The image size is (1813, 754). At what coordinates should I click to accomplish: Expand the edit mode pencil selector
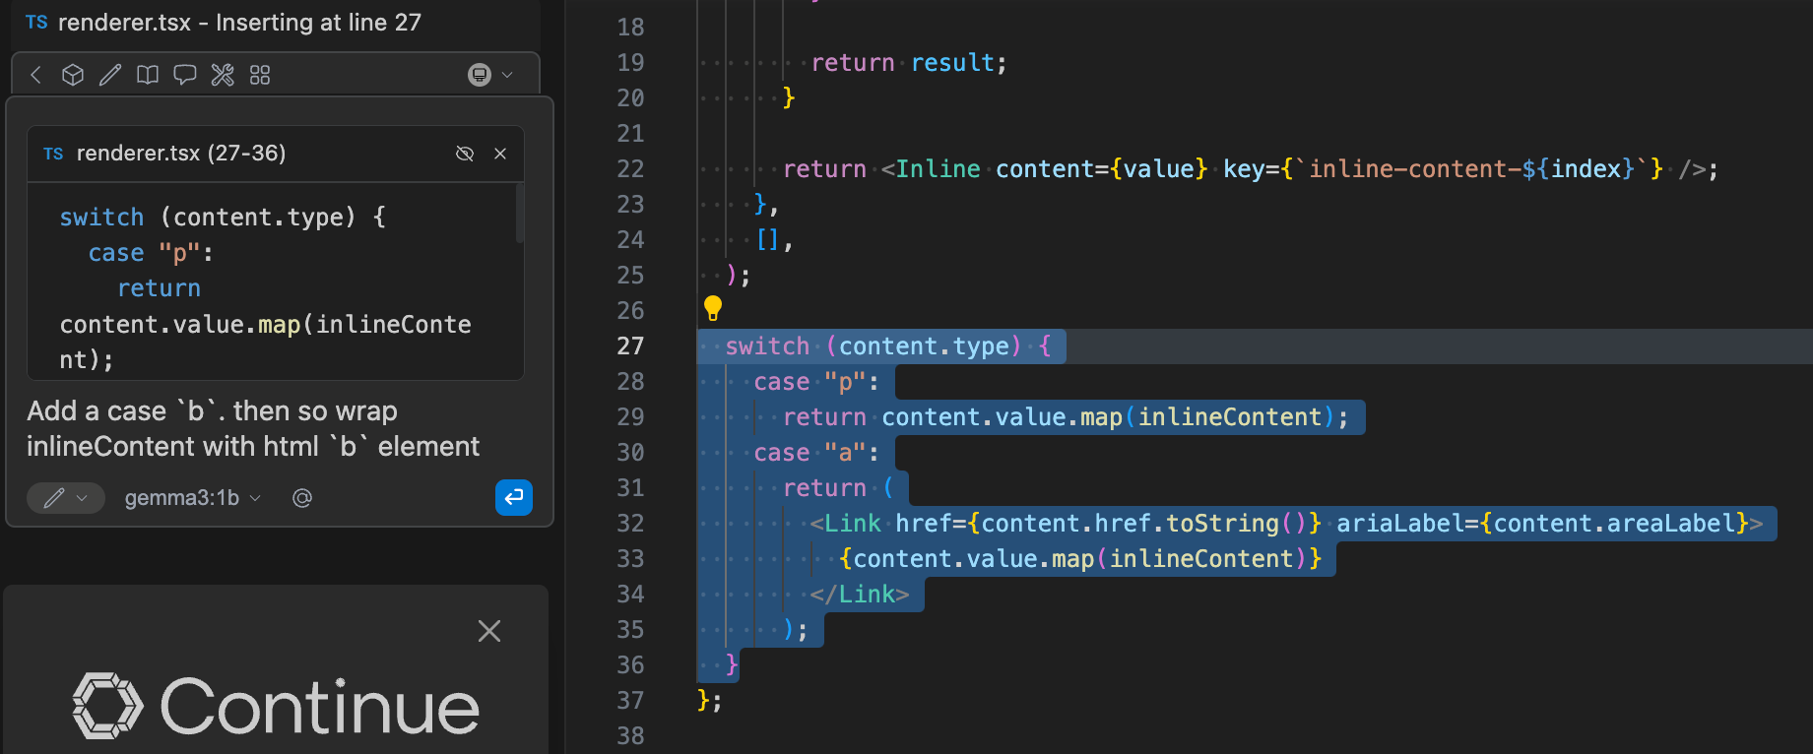[66, 498]
